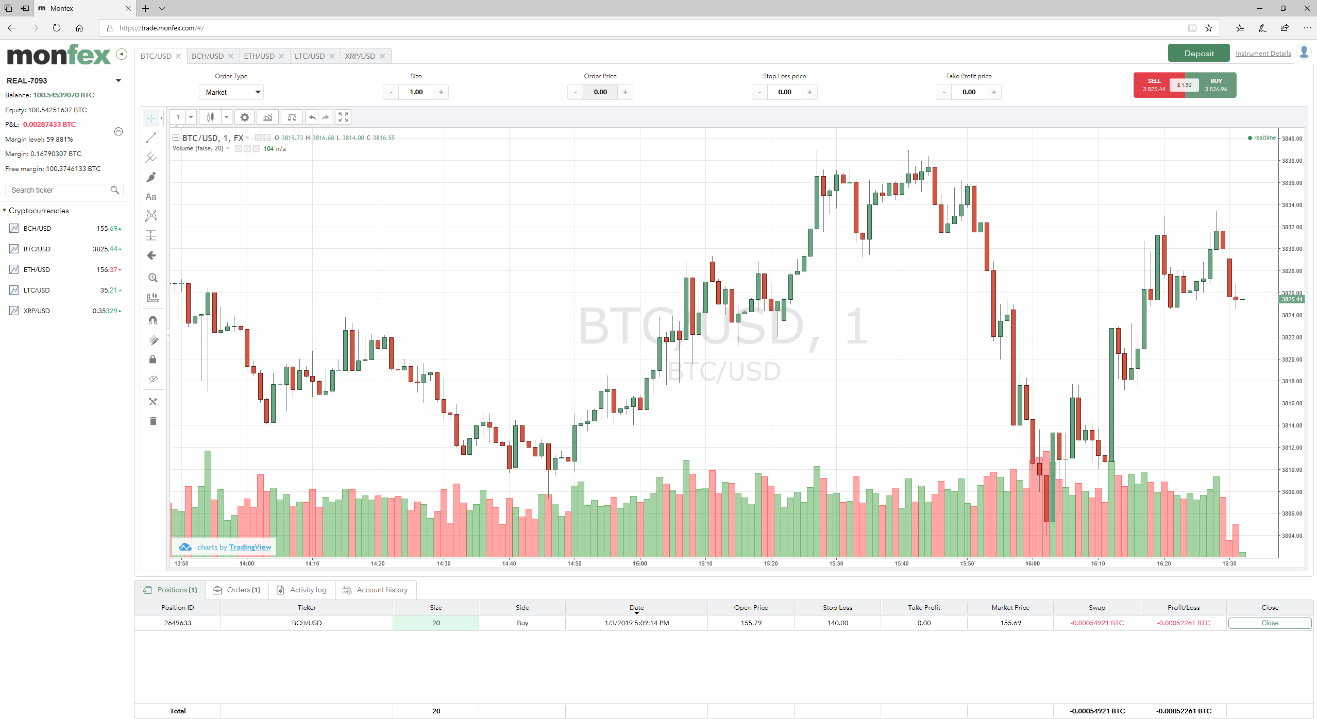Click the left arrow marker icon
The height and width of the screenshot is (719, 1317).
151,255
